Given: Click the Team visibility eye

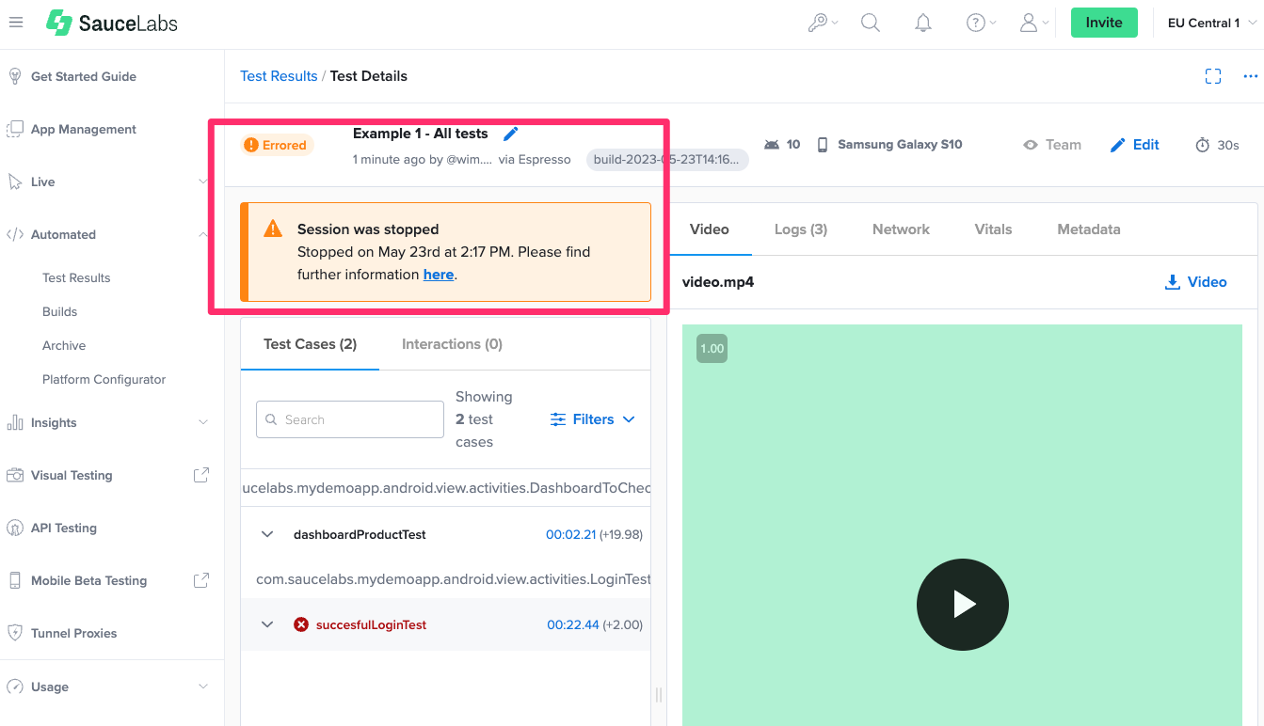Looking at the screenshot, I should pyautogui.click(x=1031, y=145).
